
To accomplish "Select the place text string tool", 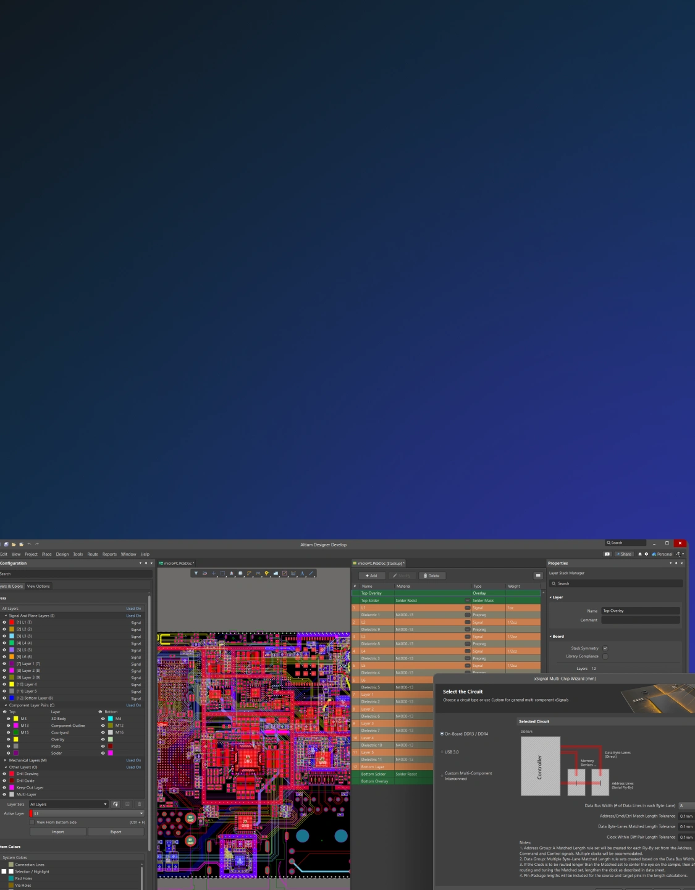I will [302, 574].
